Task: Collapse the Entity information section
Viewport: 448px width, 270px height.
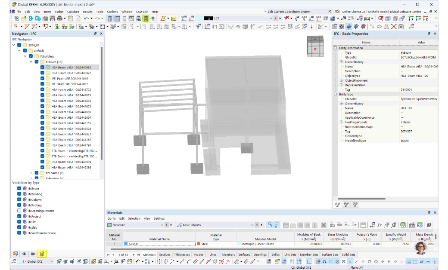Action: tap(336, 48)
